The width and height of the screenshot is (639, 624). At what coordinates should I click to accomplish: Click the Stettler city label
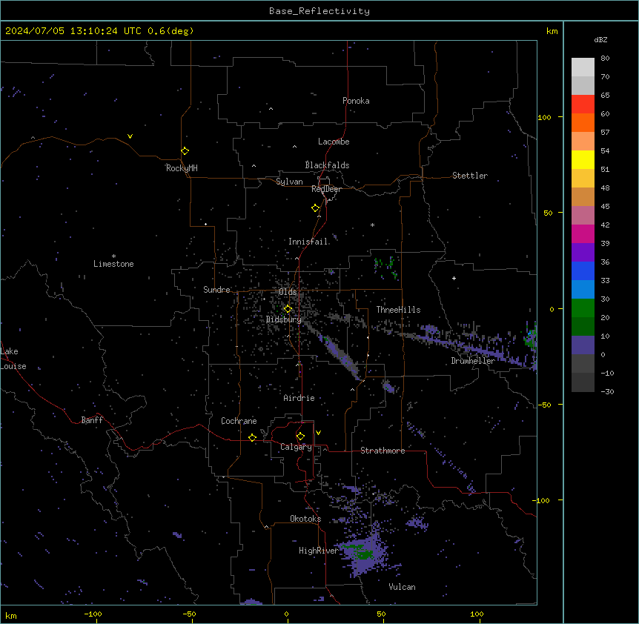(x=470, y=176)
